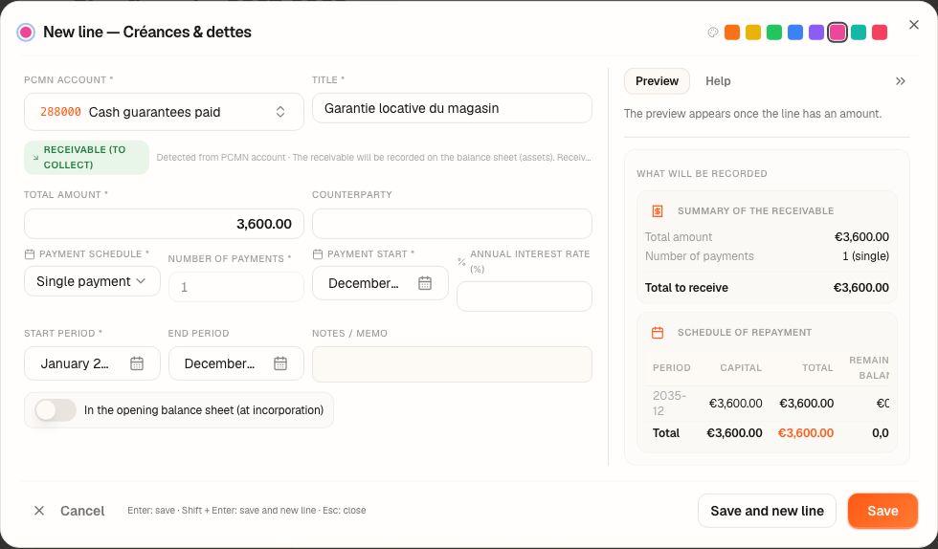
Task: Click the orange €3,600.00 total value
Action: 805,433
